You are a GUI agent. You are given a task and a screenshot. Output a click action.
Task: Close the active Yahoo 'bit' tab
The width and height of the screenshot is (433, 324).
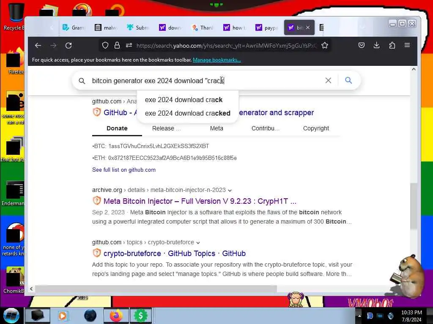(x=308, y=27)
